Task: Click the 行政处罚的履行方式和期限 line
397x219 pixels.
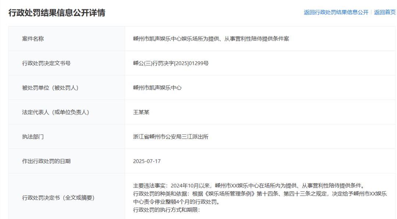Action: [x=166, y=210]
